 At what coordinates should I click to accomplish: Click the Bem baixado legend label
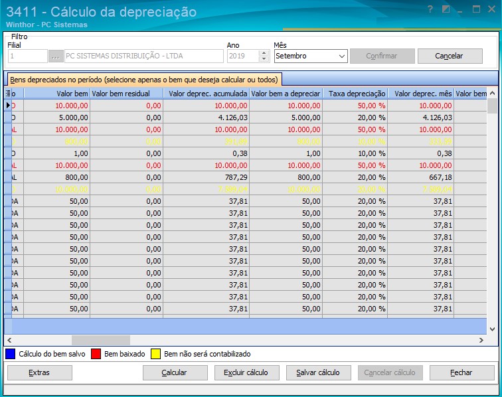[x=125, y=354]
